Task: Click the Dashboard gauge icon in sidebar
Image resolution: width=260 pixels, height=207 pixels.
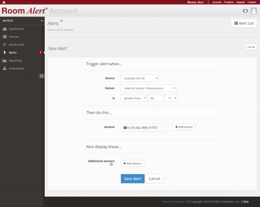Action: click(5, 29)
